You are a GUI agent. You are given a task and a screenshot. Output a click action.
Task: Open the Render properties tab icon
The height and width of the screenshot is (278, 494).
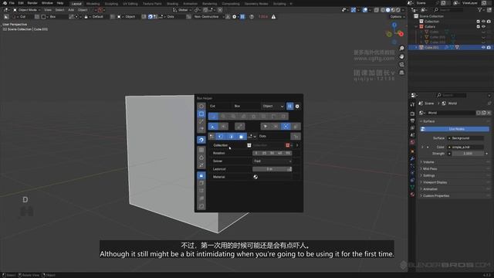412,114
